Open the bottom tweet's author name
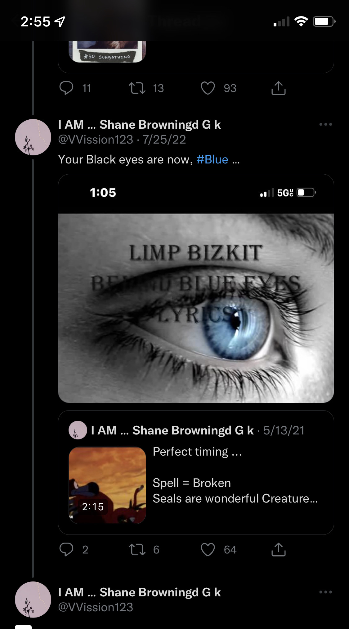 point(139,592)
